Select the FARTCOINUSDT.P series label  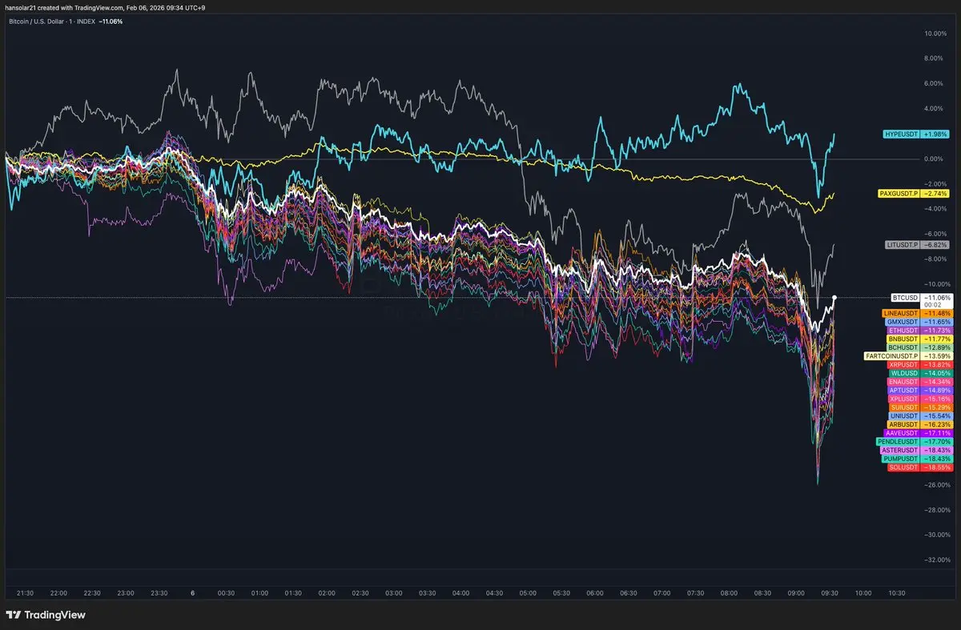click(892, 356)
